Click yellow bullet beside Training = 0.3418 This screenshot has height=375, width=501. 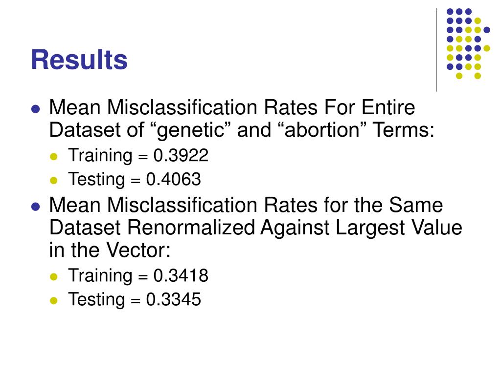[x=54, y=276]
